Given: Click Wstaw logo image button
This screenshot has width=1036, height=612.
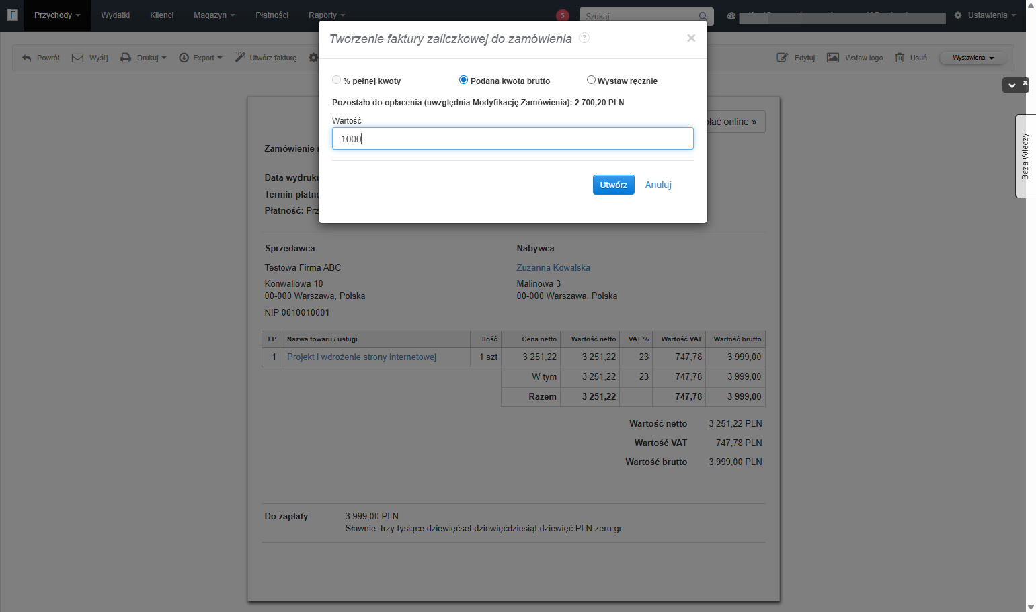Looking at the screenshot, I should coord(855,58).
